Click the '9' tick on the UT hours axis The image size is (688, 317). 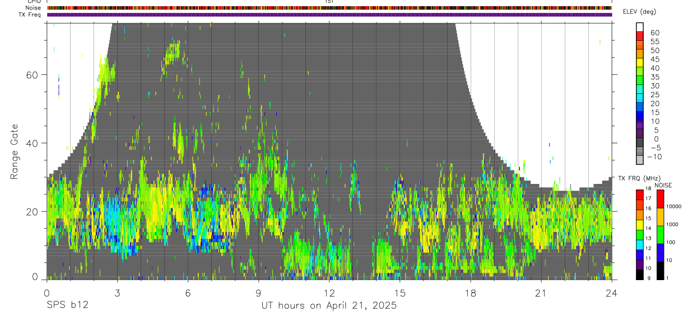click(x=259, y=292)
